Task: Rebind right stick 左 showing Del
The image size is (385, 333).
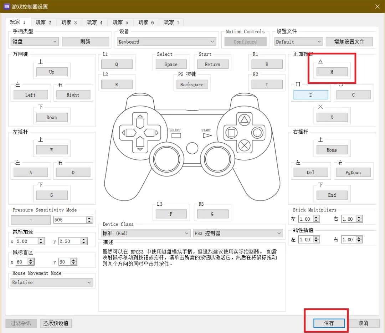Action: coord(311,173)
